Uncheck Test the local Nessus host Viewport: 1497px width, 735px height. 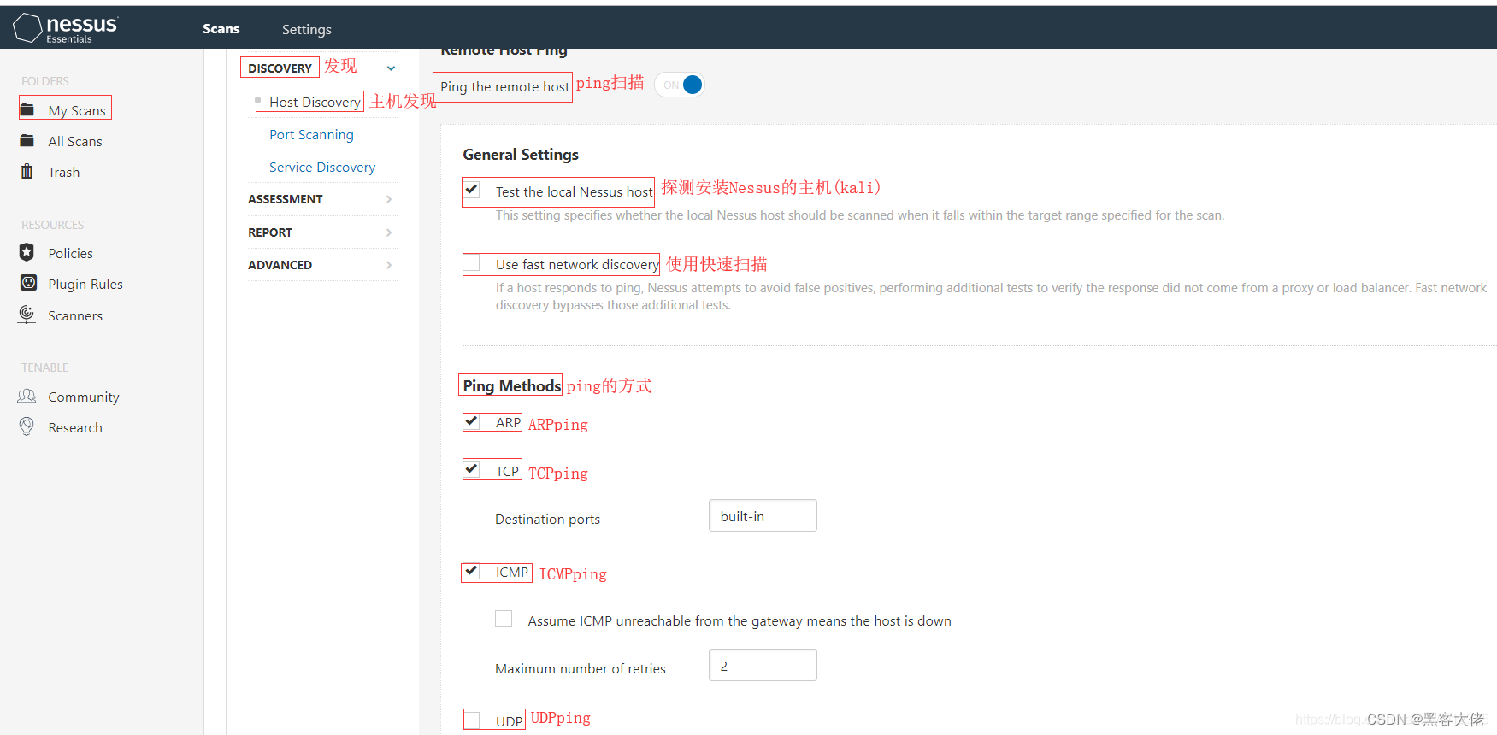click(472, 190)
